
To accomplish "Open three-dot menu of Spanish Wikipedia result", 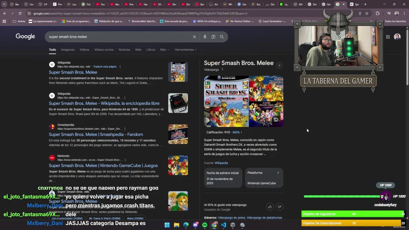I will coord(125,98).
